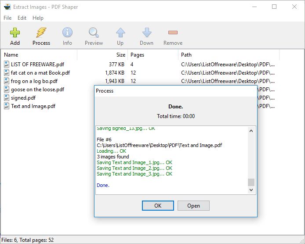Click the 'Total time: 00:00' label

click(x=176, y=116)
